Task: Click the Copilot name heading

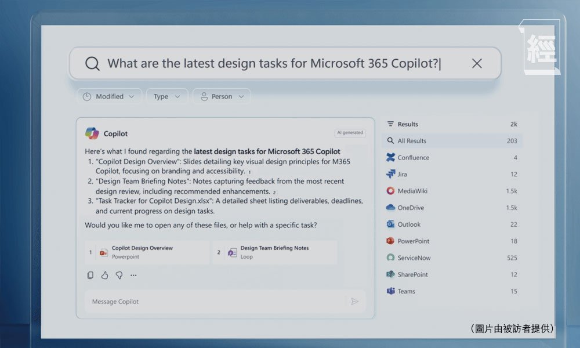Action: 115,133
